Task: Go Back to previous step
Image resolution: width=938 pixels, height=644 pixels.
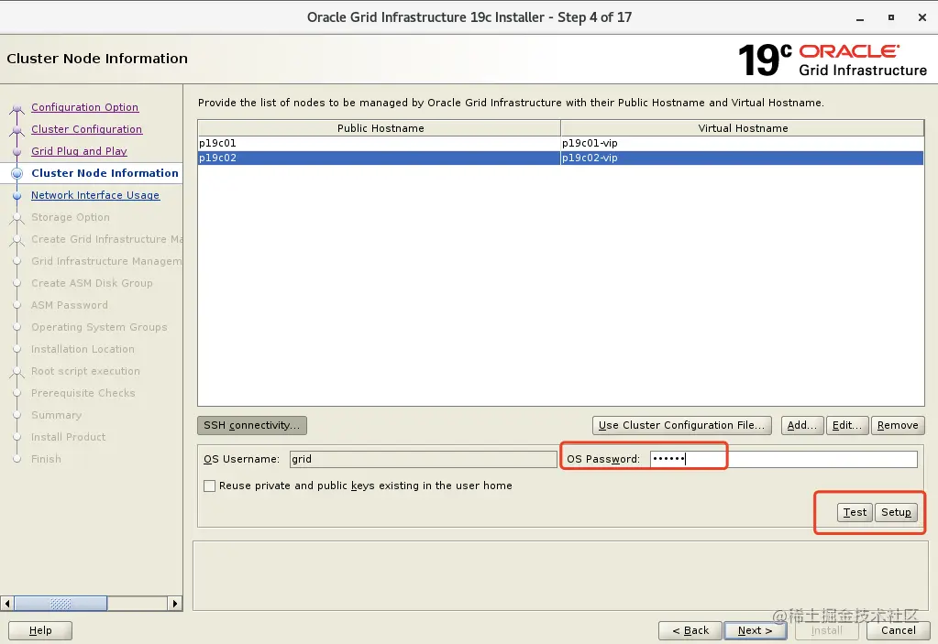Action: coord(690,630)
